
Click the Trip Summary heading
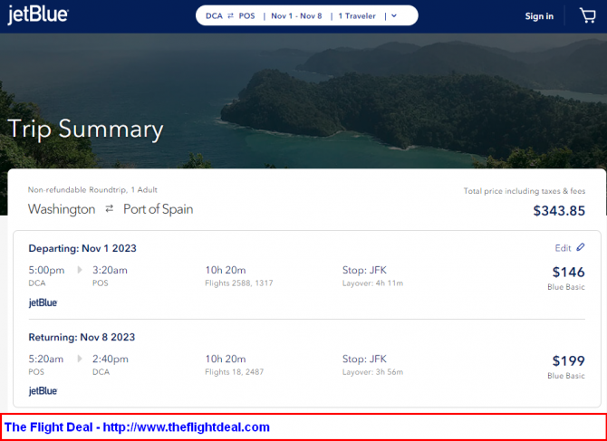coord(85,129)
